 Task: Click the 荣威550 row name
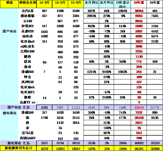pyautogui.click(x=27, y=113)
